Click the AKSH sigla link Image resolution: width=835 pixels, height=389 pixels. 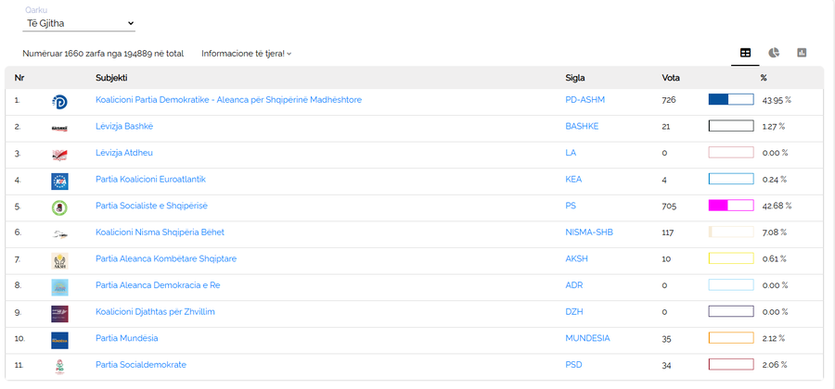(577, 258)
